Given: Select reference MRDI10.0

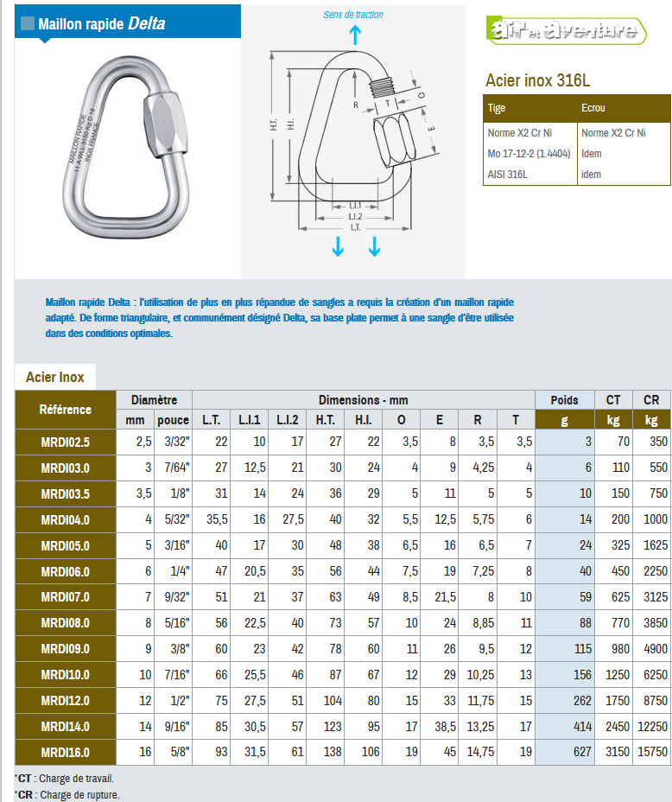Looking at the screenshot, I should (66, 675).
